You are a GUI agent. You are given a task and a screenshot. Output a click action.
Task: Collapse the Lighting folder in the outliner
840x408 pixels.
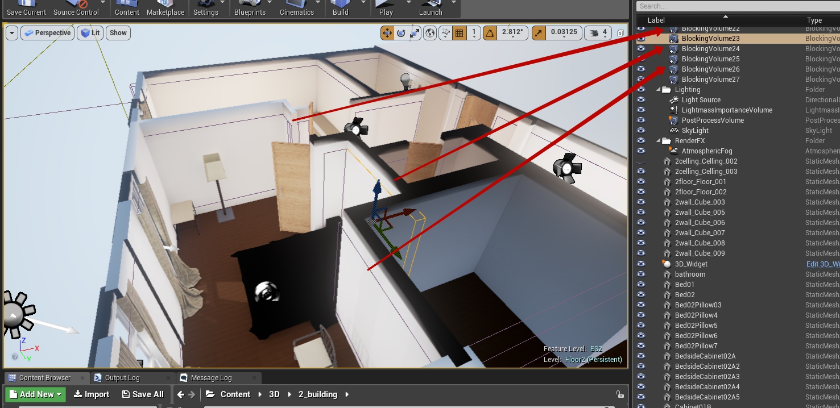pos(659,90)
